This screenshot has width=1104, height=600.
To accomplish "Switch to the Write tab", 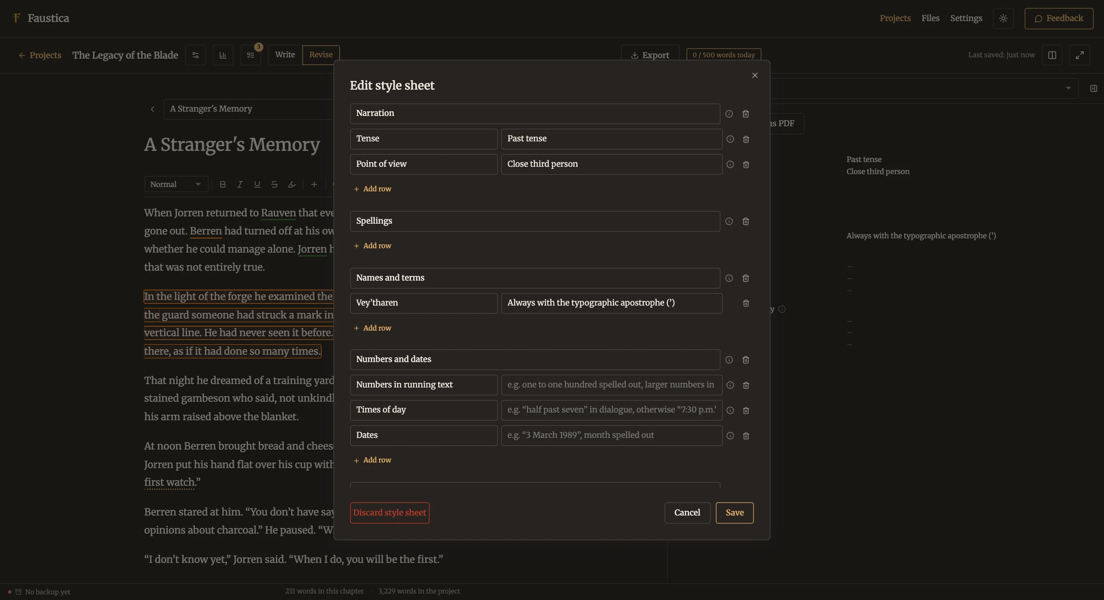I will (285, 55).
